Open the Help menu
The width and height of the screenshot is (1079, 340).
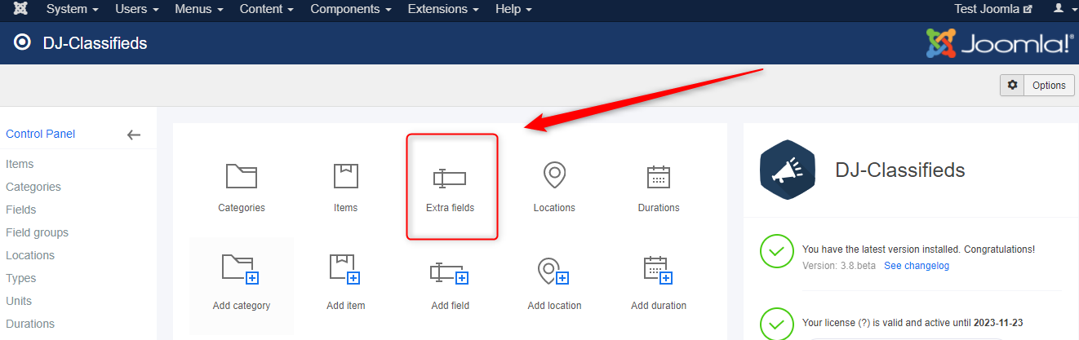(x=513, y=9)
